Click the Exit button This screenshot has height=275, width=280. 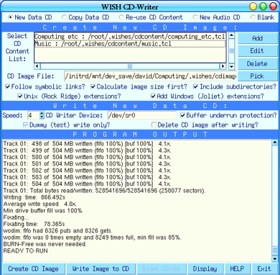pos(264,269)
